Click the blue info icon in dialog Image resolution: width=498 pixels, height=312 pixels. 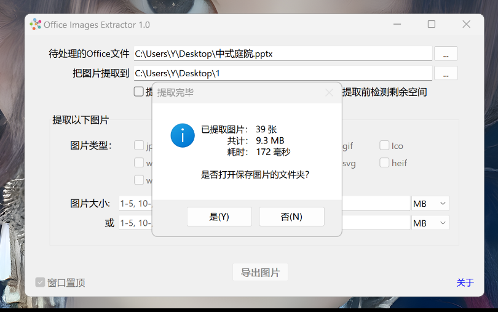183,135
